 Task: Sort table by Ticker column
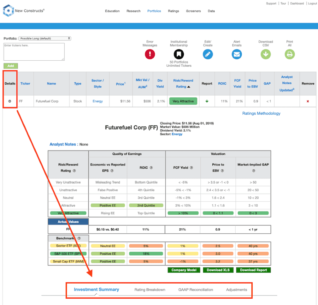pos(25,83)
